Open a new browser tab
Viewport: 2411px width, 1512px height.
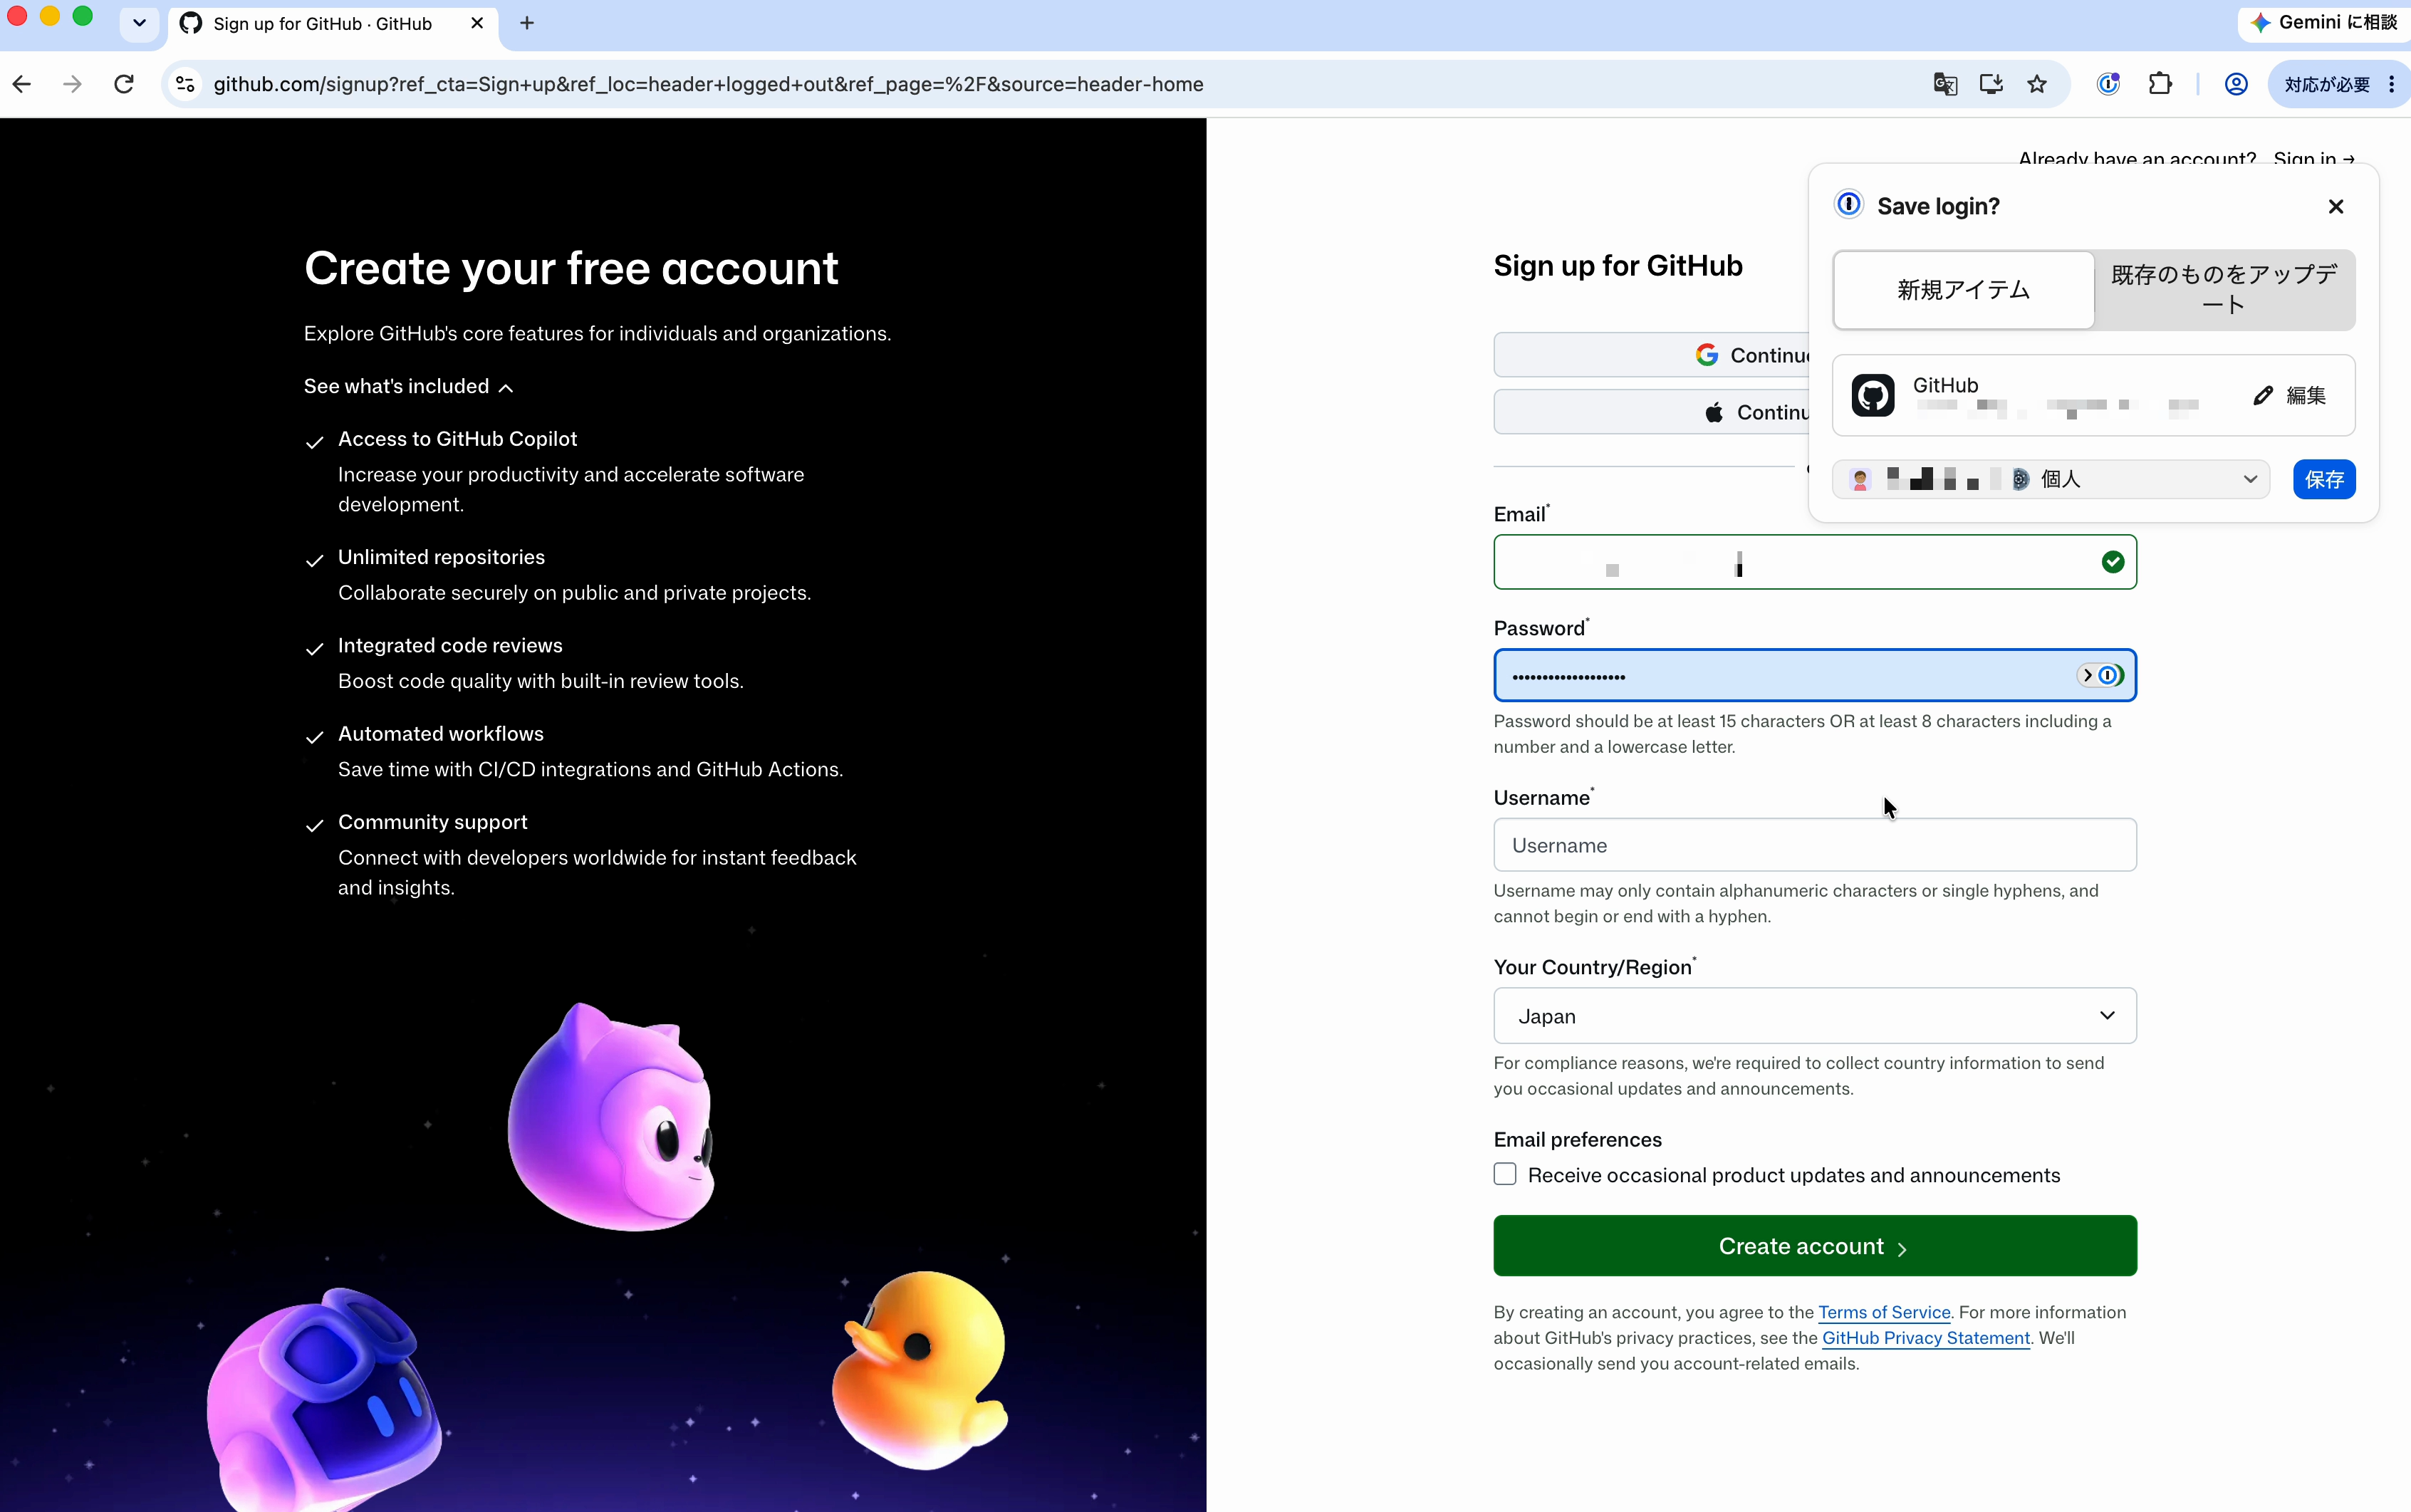527,22
